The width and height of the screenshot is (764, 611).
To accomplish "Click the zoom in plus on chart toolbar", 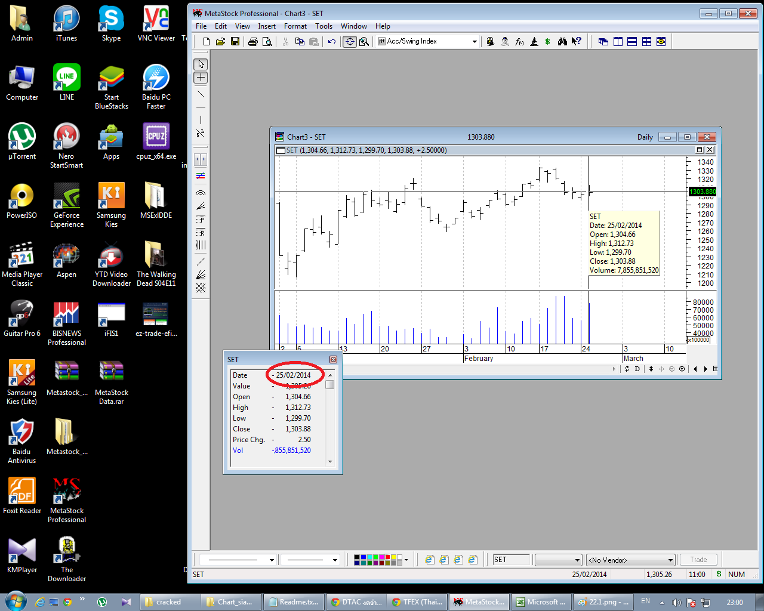I will [x=682, y=369].
